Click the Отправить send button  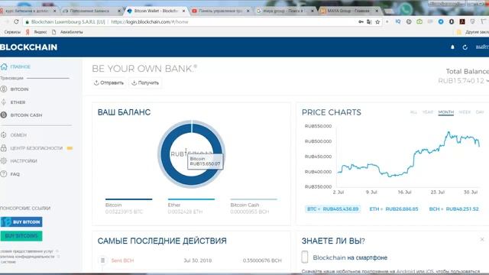click(x=108, y=82)
